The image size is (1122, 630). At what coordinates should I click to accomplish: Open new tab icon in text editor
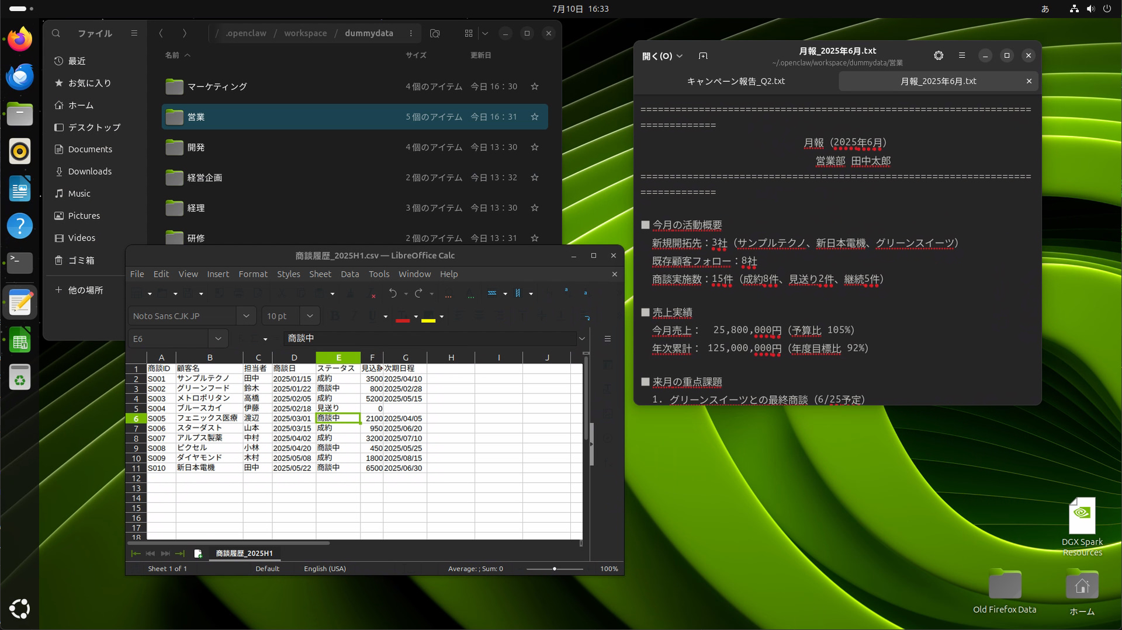[703, 56]
